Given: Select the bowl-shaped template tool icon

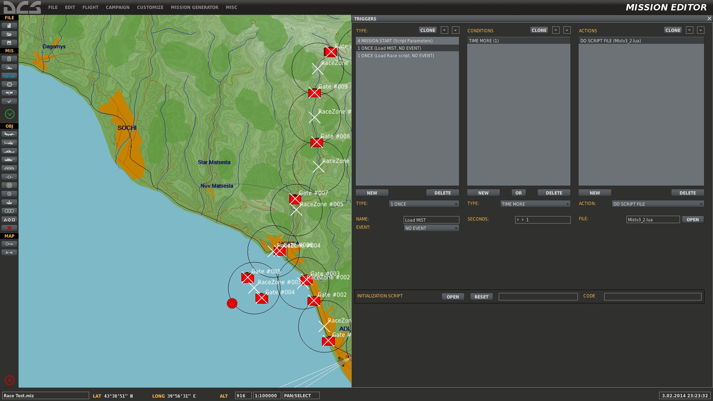Looking at the screenshot, I should point(9,202).
